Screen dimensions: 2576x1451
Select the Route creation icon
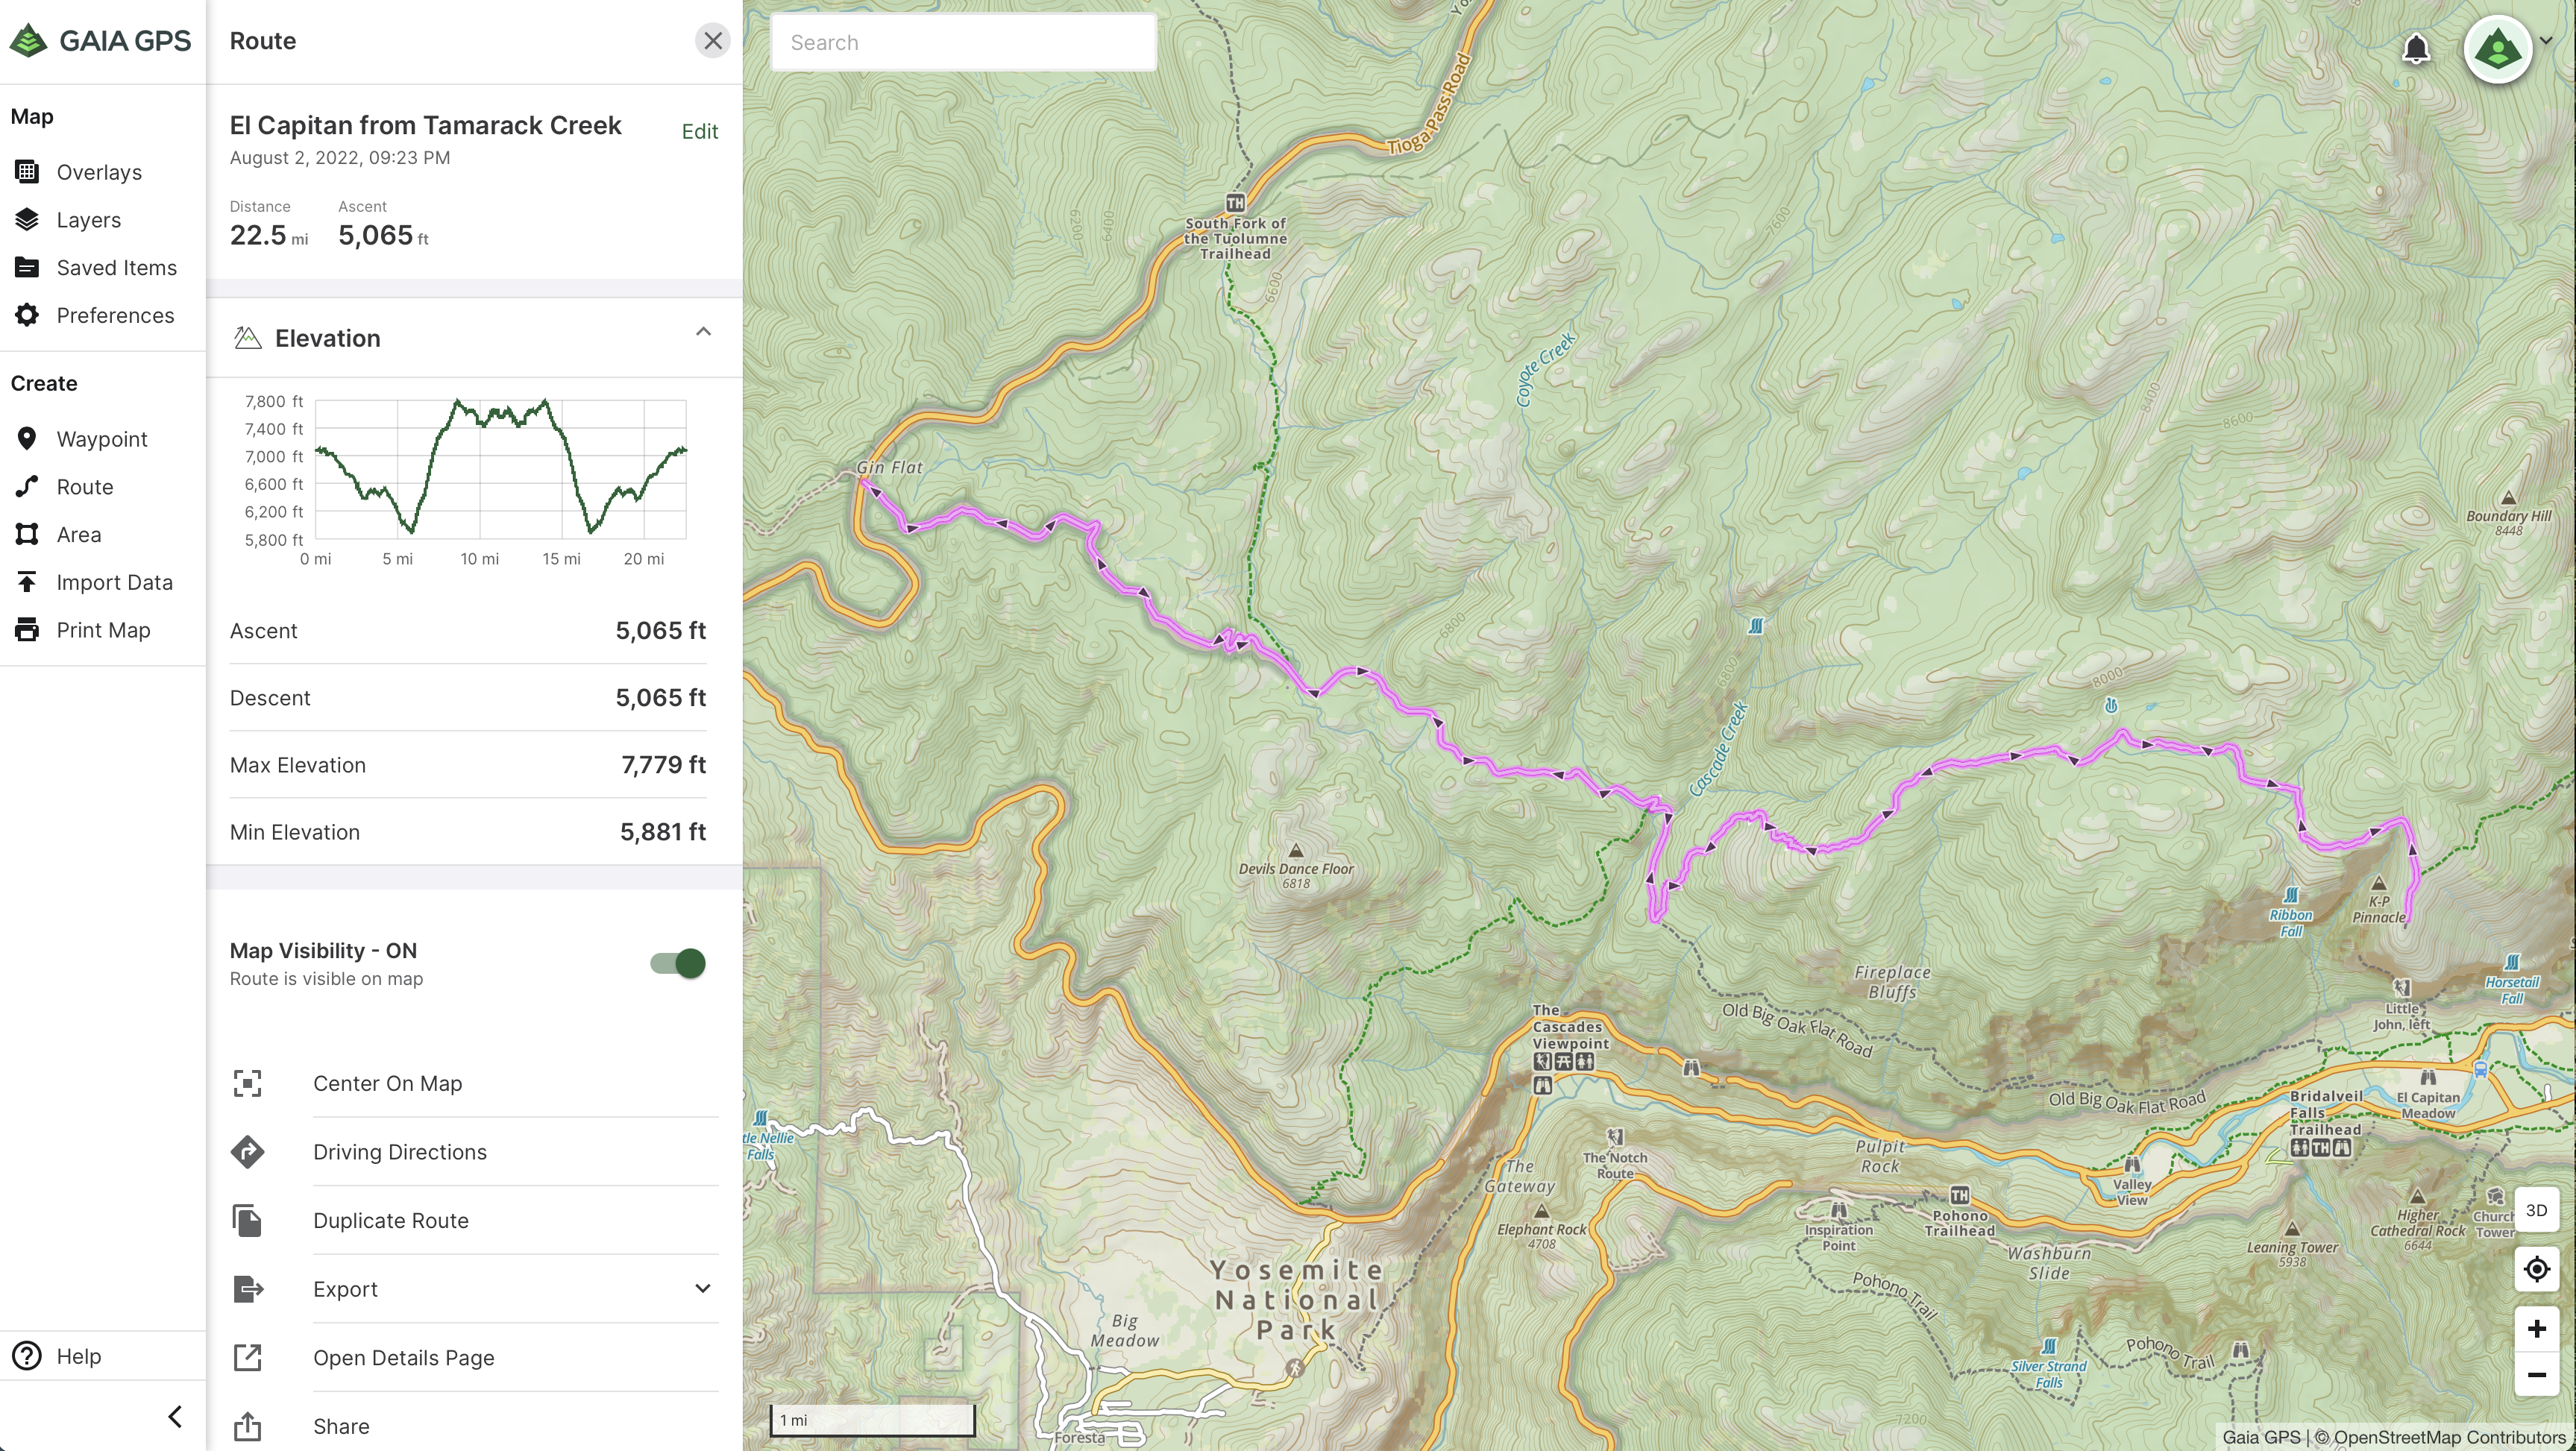coord(27,487)
